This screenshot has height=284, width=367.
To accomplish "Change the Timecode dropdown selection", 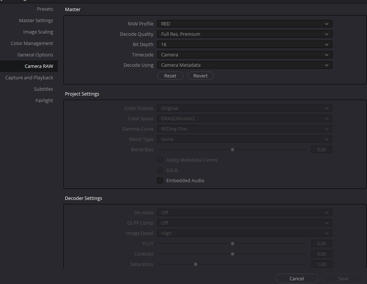I will [245, 55].
